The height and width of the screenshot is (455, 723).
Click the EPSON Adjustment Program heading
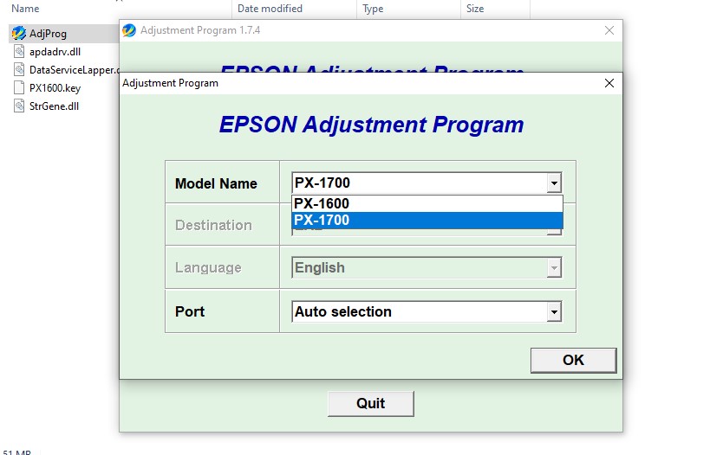[x=371, y=125]
